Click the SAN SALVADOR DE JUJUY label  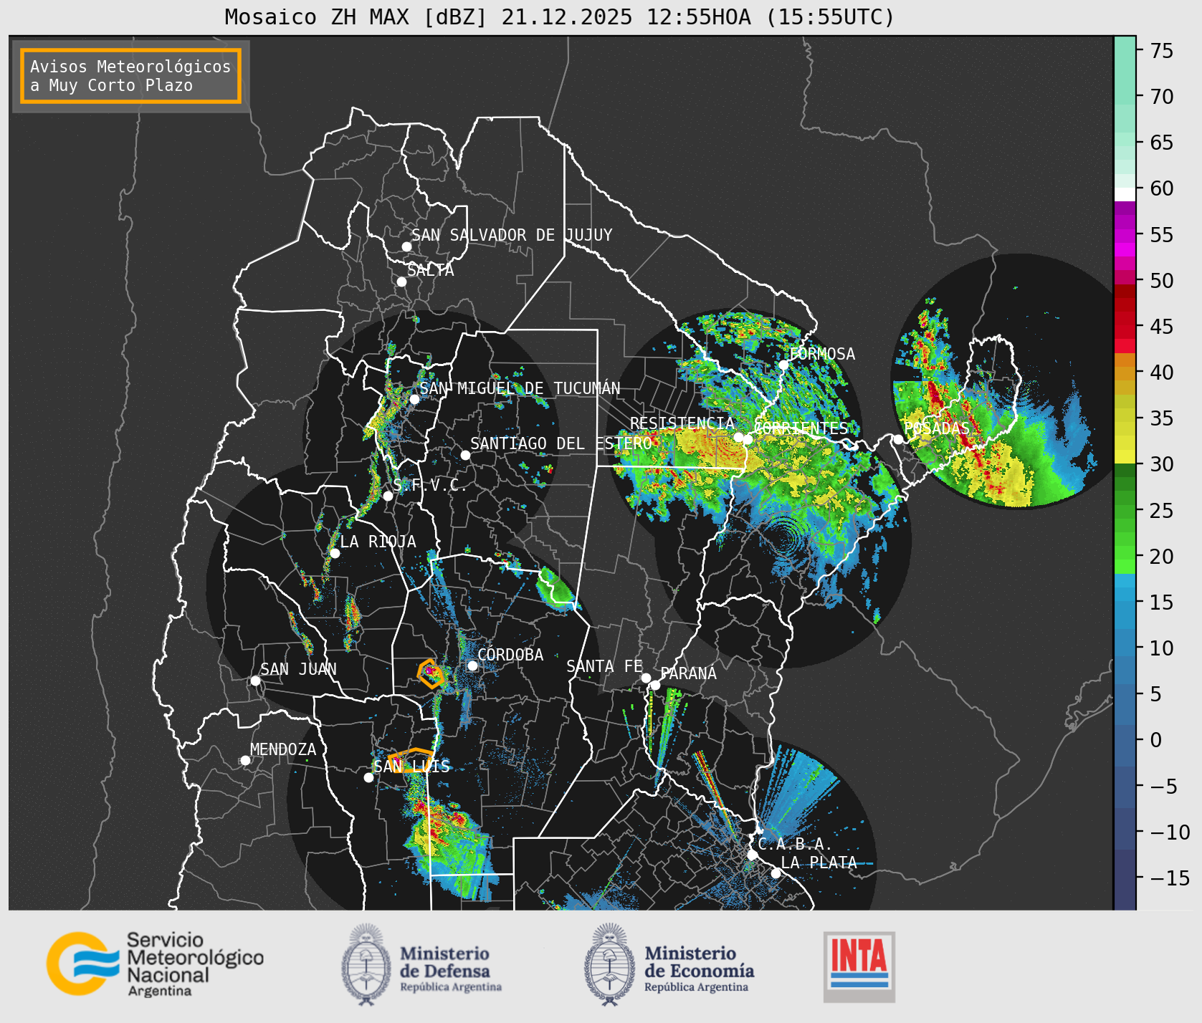(x=512, y=235)
